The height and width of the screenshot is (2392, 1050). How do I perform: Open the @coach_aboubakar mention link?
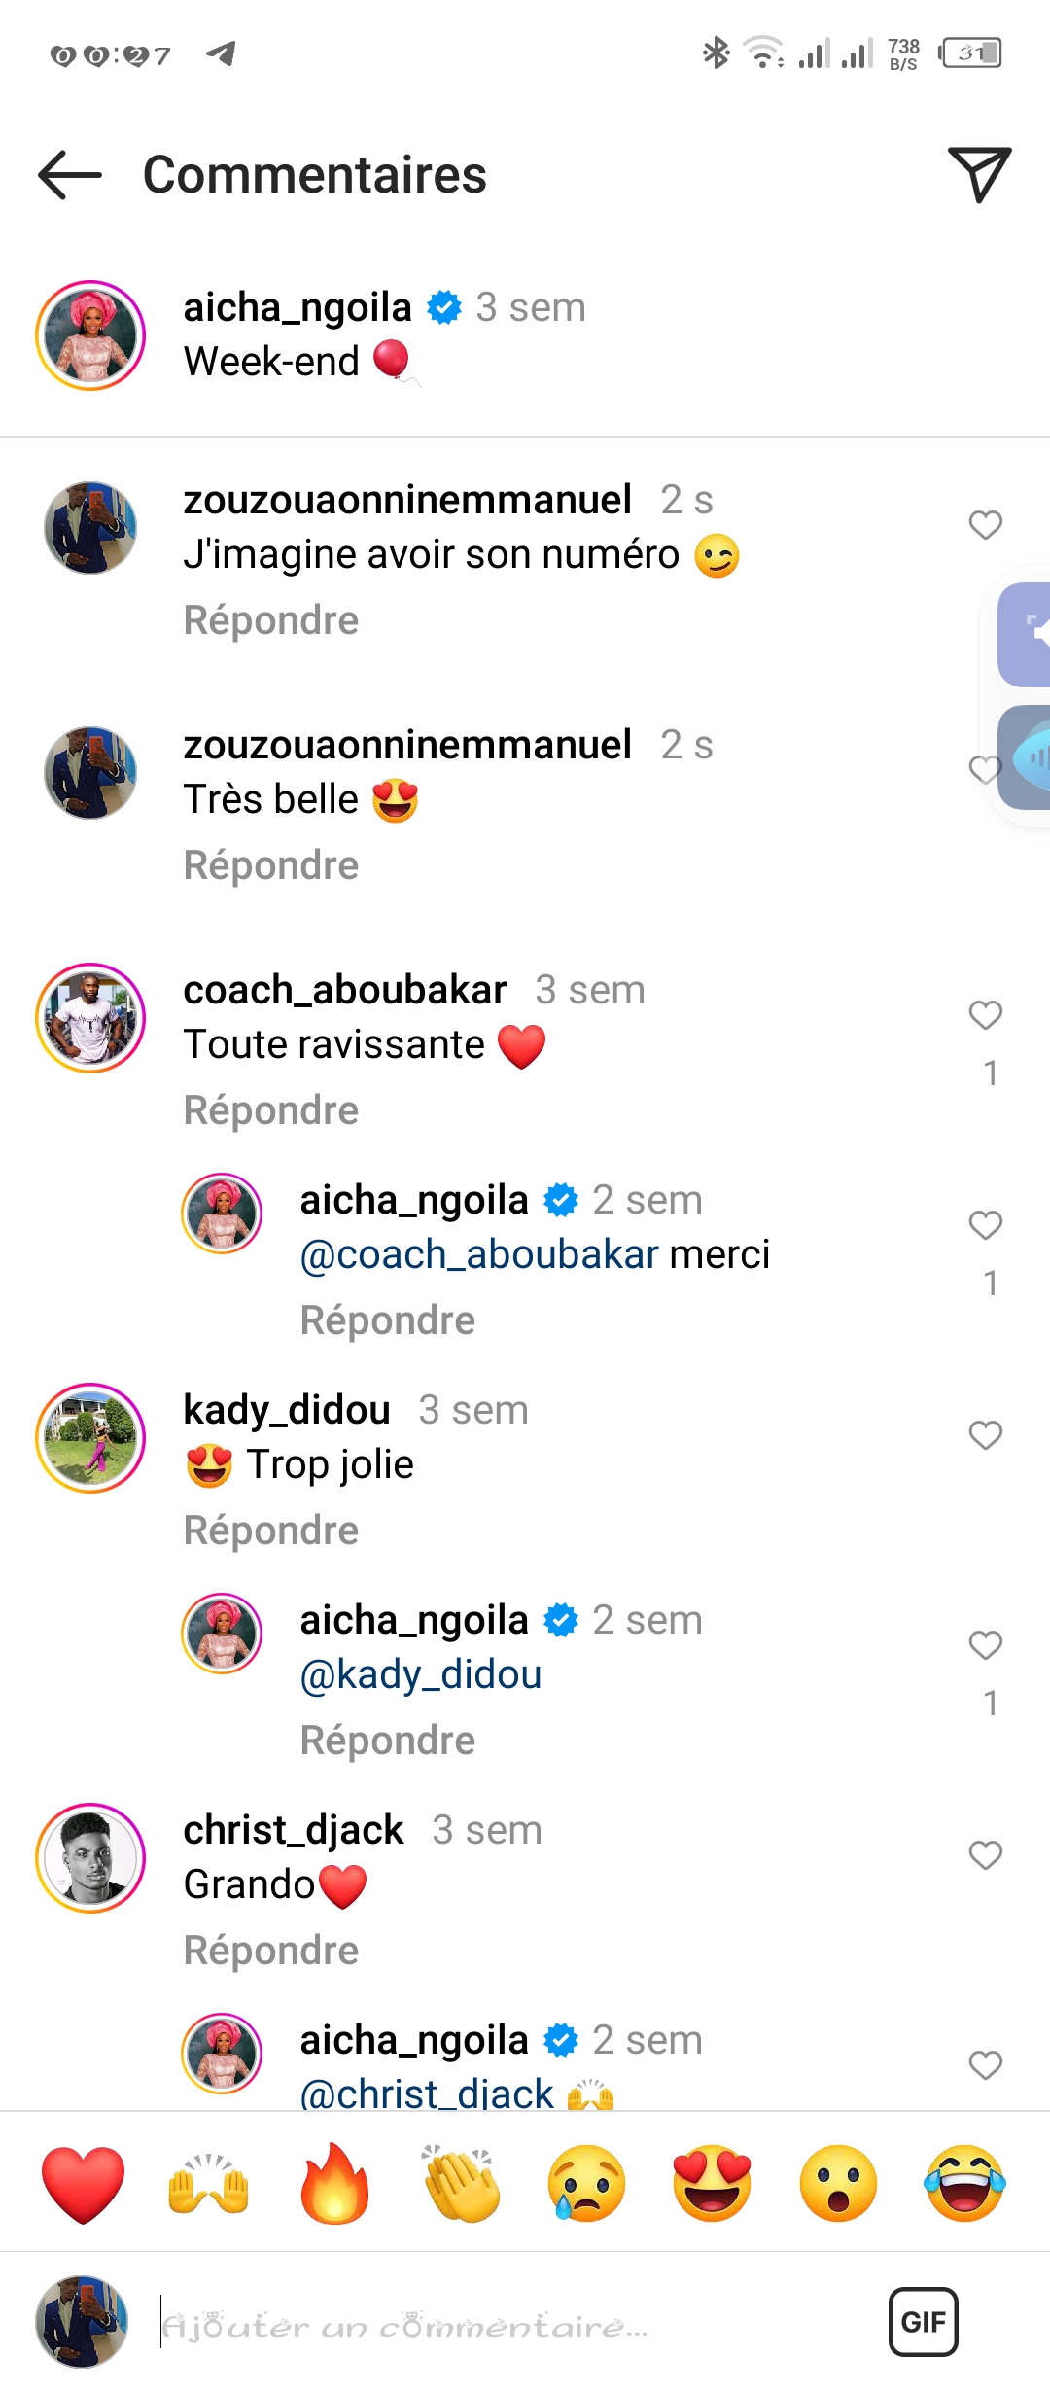coord(479,1254)
